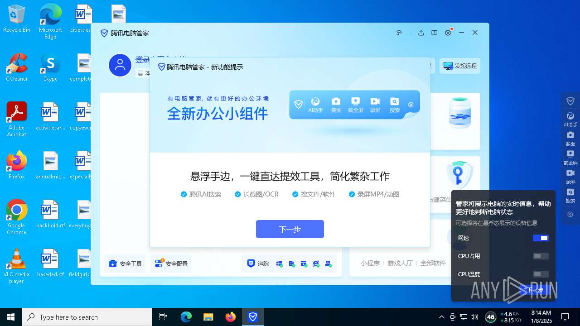Open the 全部软件 tab
Image resolution: width=580 pixels, height=326 pixels.
pyautogui.click(x=433, y=263)
